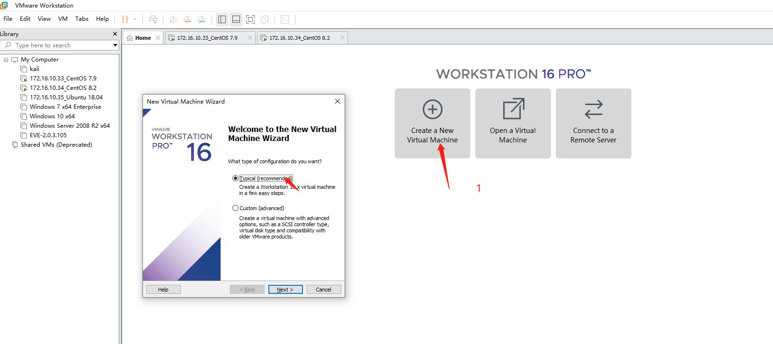
Task: Open the Tabs menu
Action: click(82, 19)
